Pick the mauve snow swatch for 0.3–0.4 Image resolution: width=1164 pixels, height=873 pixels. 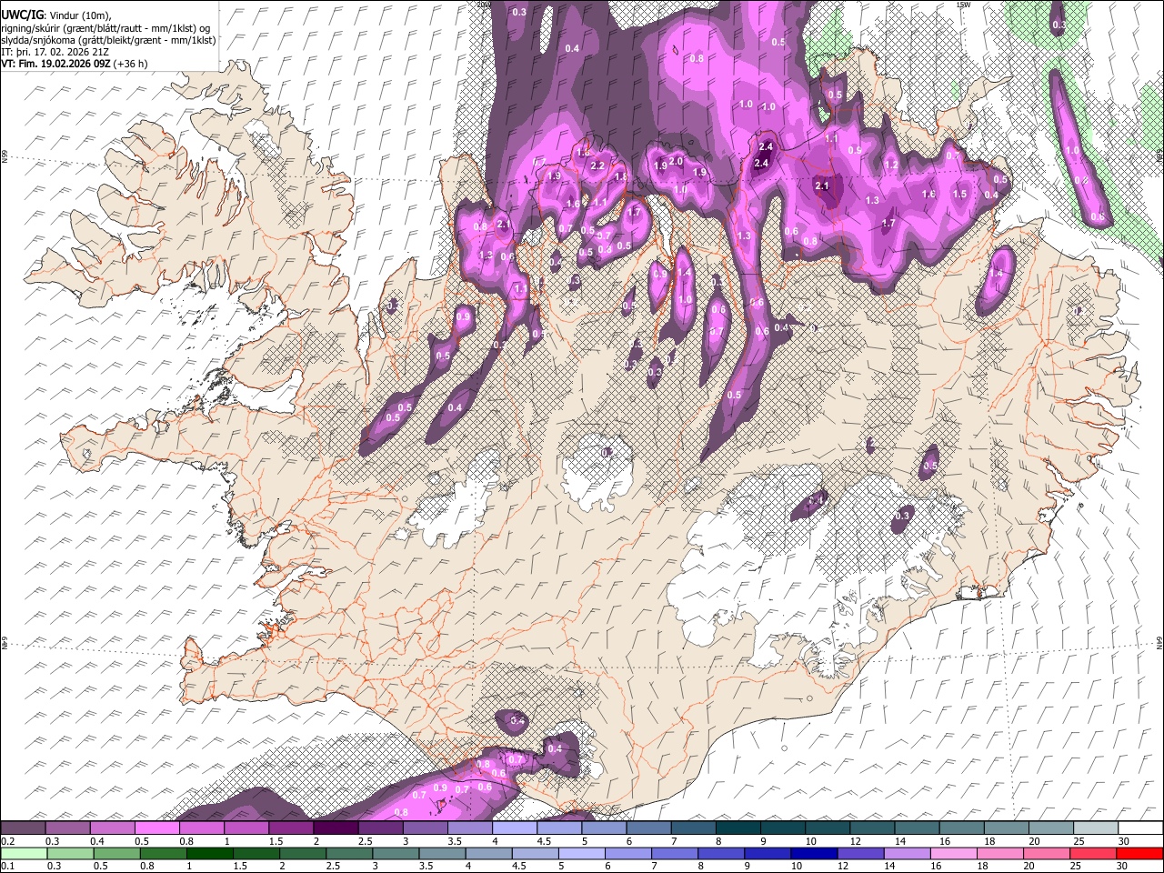coord(67,828)
